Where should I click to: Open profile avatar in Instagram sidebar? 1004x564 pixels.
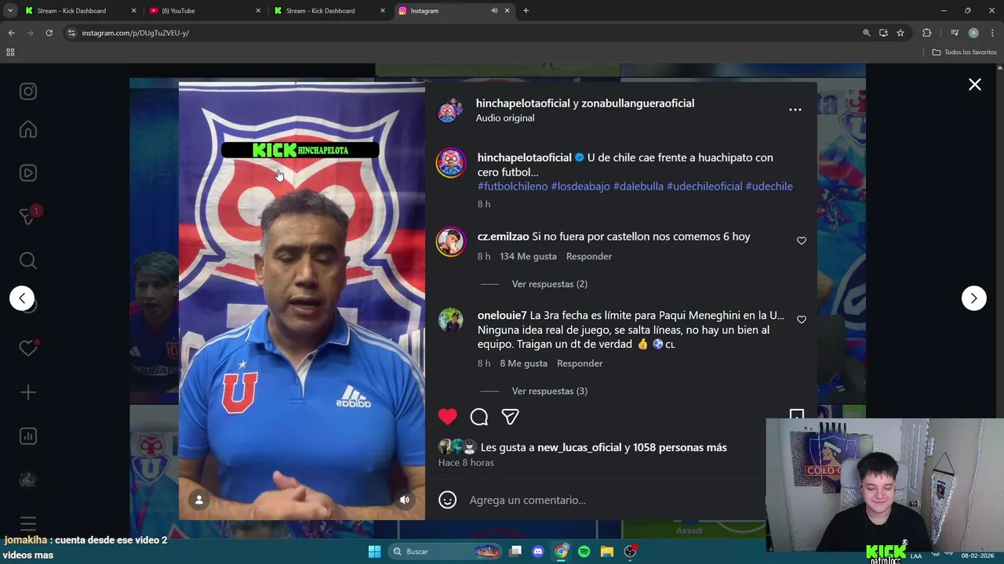tap(28, 480)
